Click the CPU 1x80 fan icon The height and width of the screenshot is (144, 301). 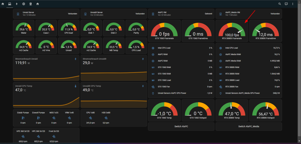coord(91,118)
